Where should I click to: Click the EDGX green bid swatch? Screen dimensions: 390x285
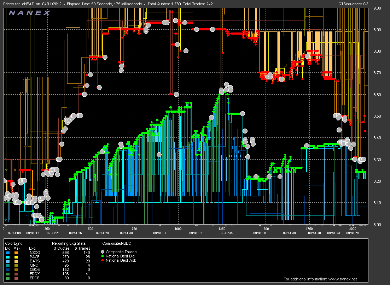(x=7, y=273)
